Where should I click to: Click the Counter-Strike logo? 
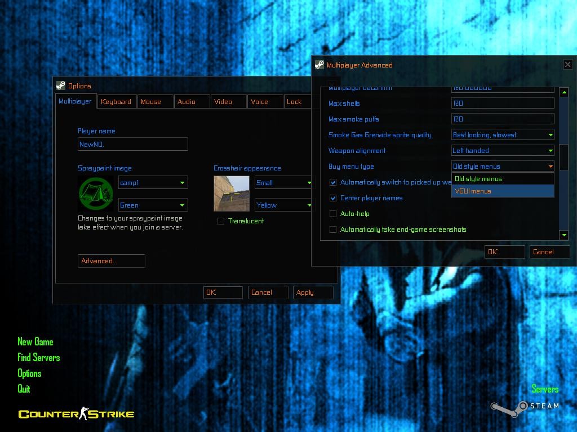tap(76, 413)
